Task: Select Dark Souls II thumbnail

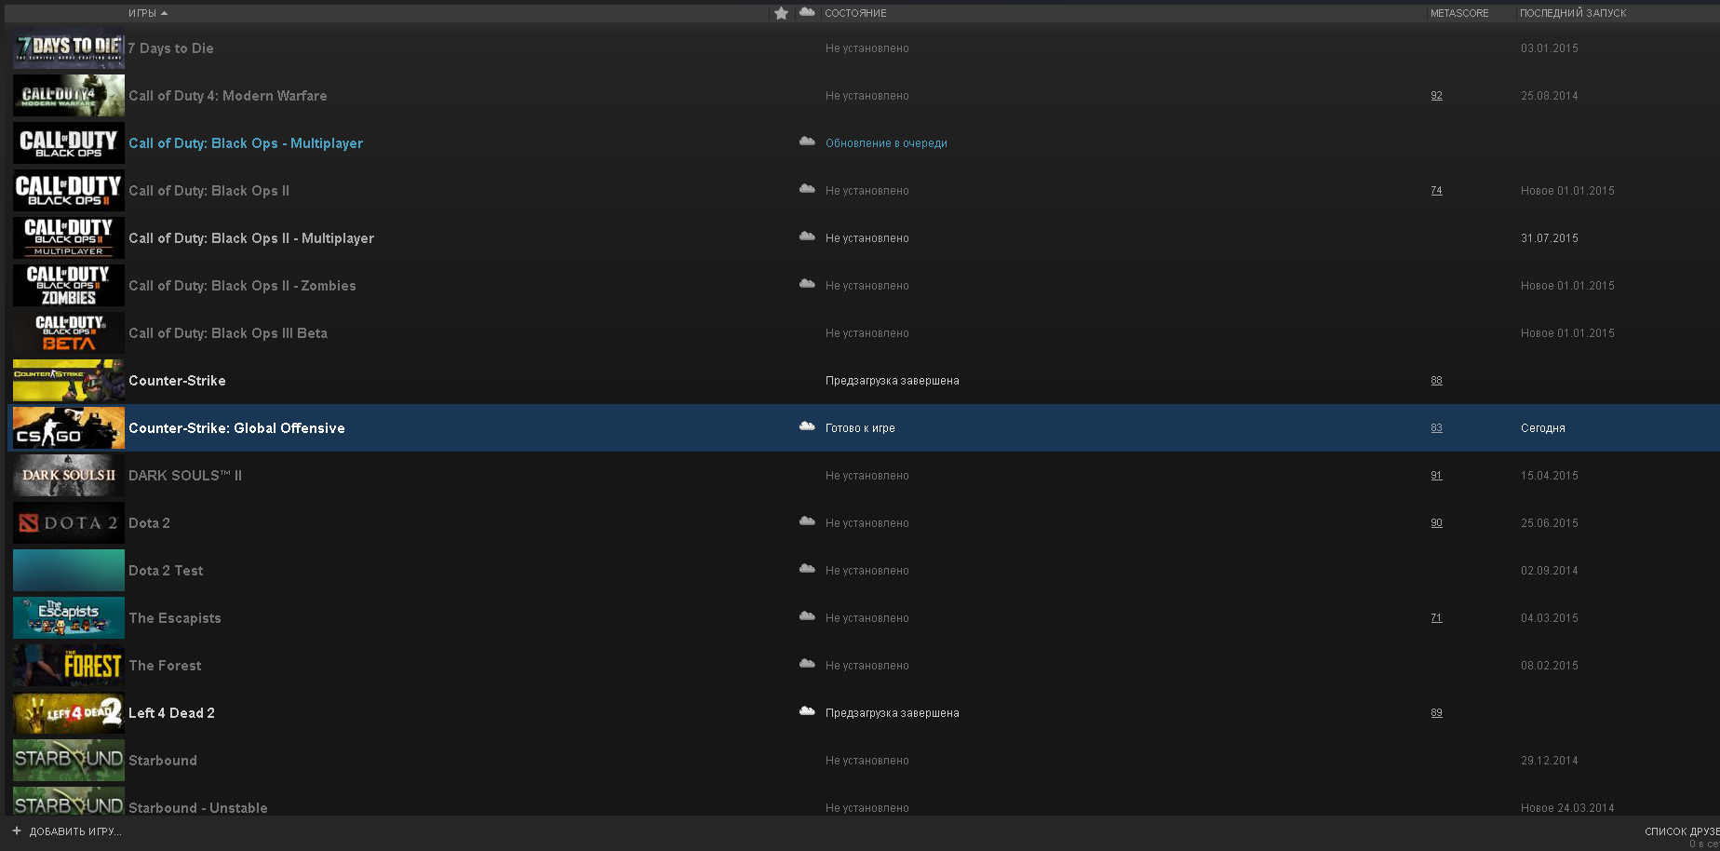Action: (69, 476)
